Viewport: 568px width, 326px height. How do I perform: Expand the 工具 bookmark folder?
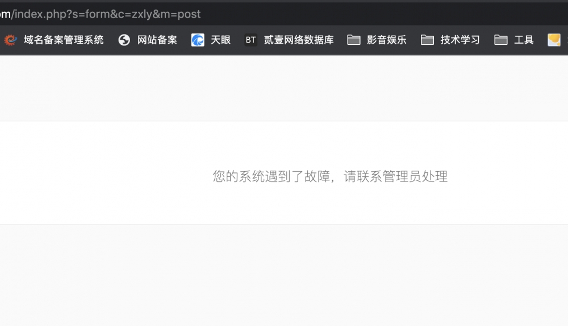click(x=514, y=40)
